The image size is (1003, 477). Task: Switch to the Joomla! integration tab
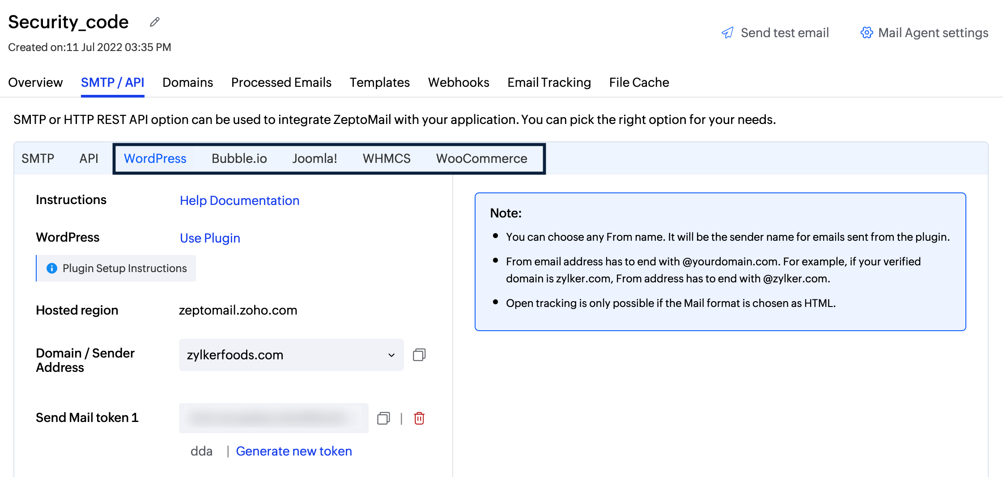point(314,158)
